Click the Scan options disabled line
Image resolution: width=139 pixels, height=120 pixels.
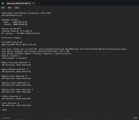(36, 54)
